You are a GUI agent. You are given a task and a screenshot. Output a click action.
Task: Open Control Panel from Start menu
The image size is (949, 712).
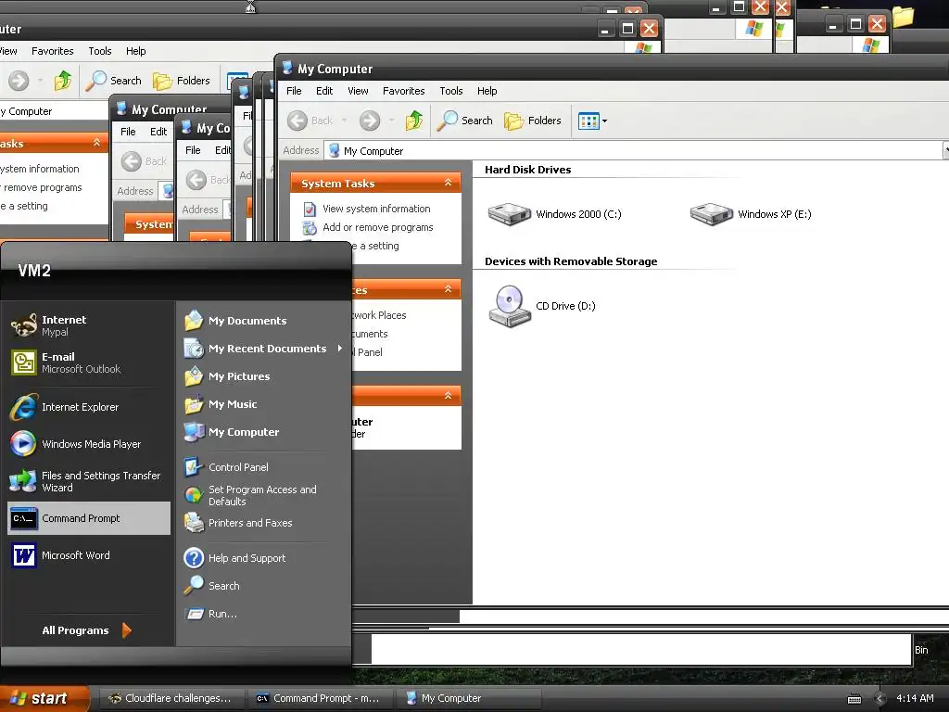pyautogui.click(x=226, y=467)
